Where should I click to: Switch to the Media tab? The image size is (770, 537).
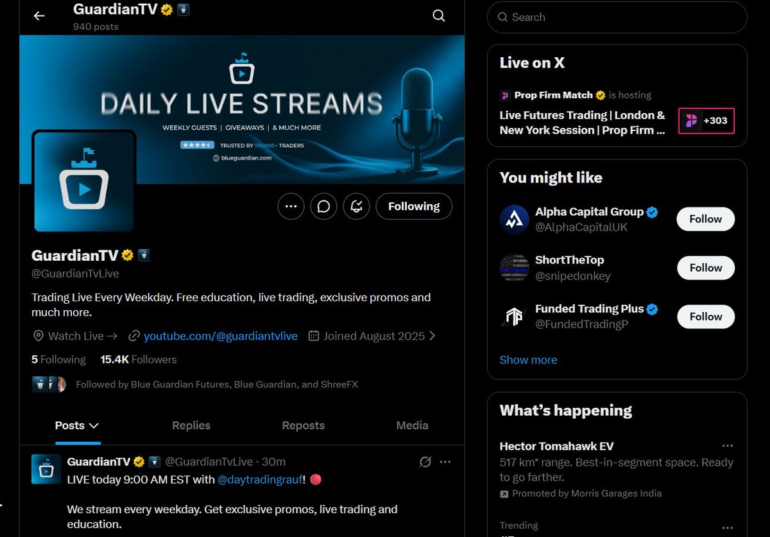click(x=412, y=425)
